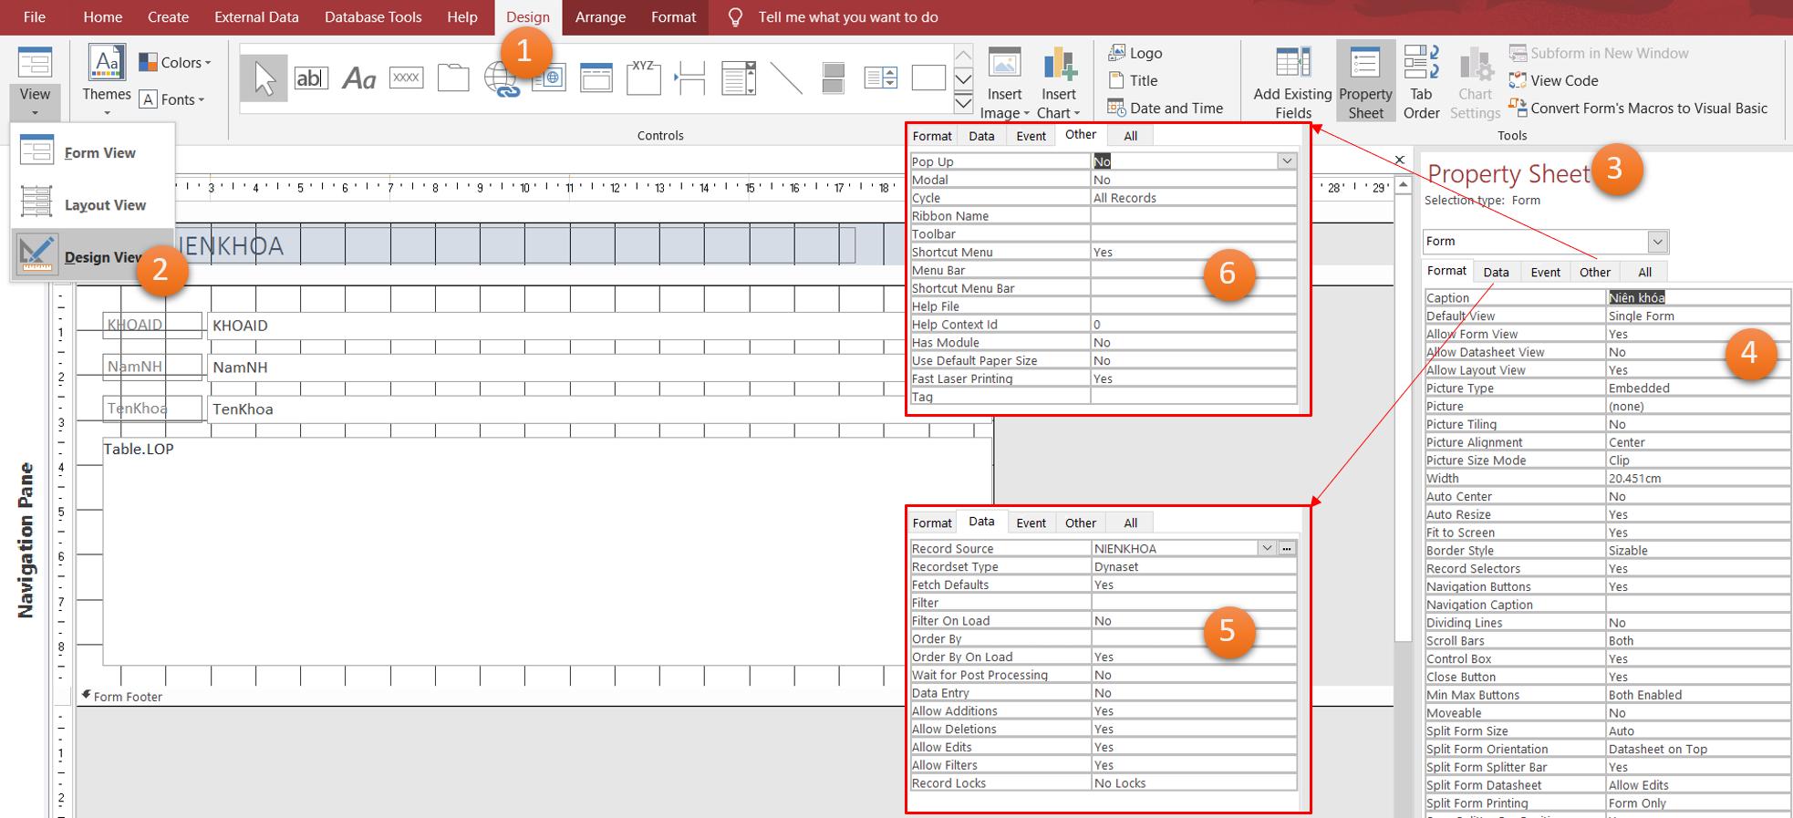Click the Add Existing Fields icon

point(1292,64)
